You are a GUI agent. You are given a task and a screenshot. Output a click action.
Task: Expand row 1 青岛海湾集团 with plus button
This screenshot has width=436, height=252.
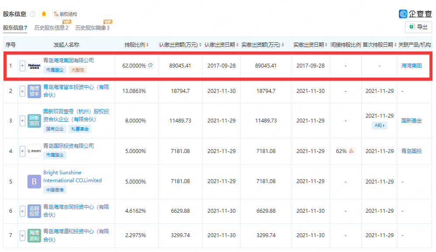point(22,66)
